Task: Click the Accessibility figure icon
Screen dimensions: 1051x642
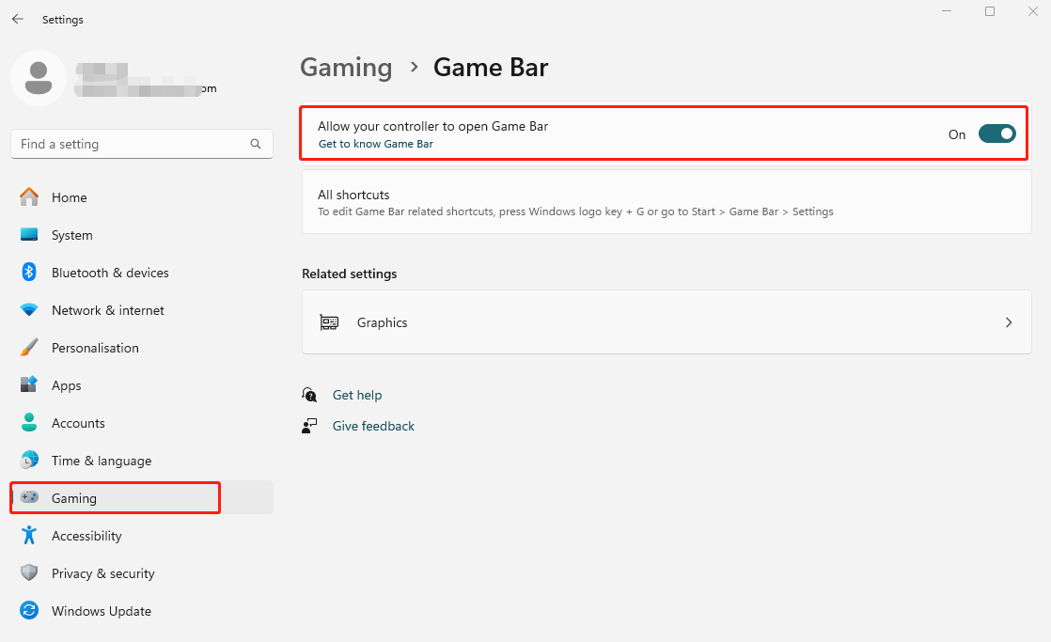Action: coord(29,535)
